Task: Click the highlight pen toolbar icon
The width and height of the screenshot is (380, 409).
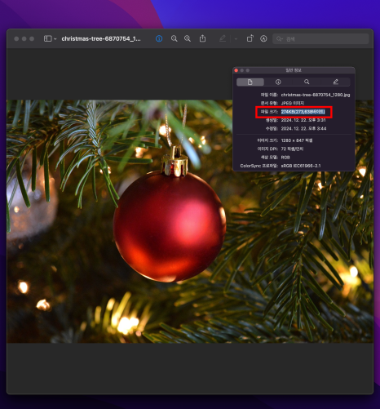Action: 223,38
